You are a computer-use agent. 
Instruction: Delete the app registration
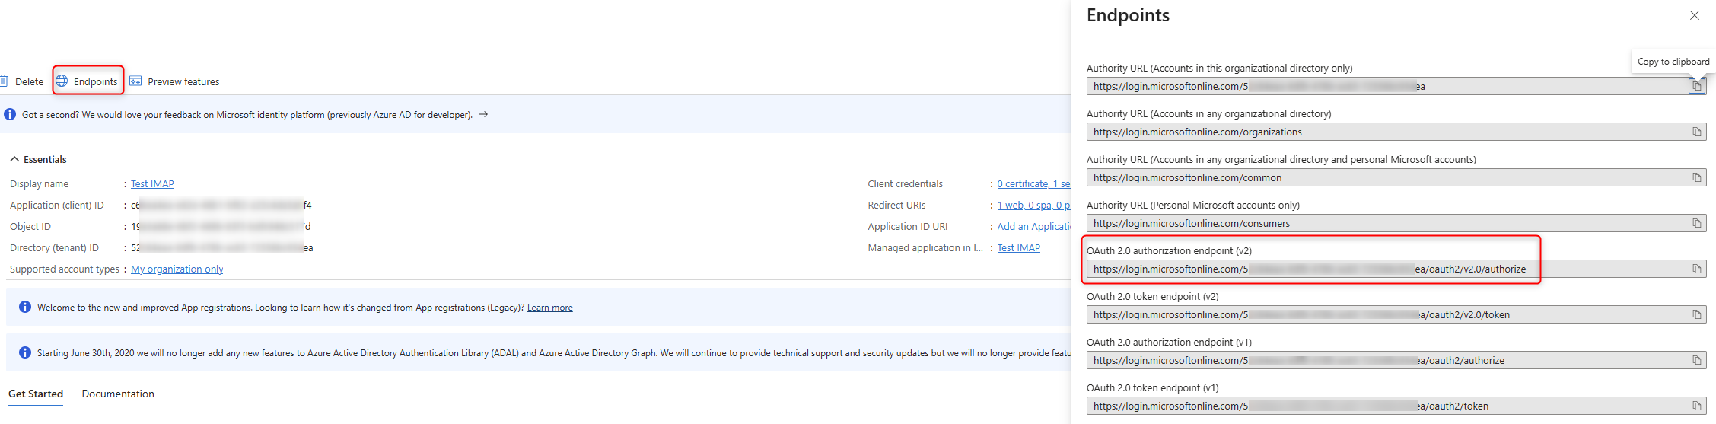tap(22, 81)
